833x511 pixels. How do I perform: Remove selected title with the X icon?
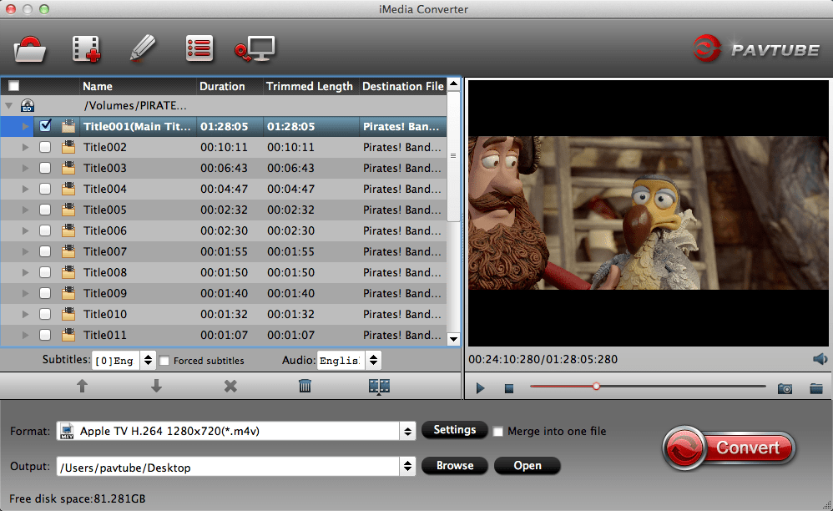[230, 386]
